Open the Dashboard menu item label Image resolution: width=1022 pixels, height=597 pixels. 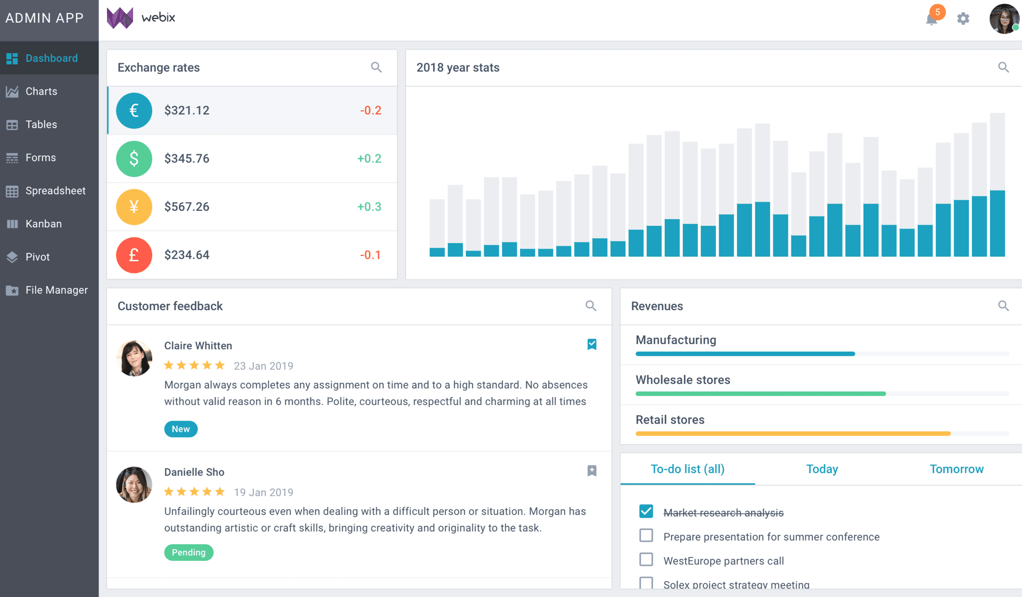52,59
